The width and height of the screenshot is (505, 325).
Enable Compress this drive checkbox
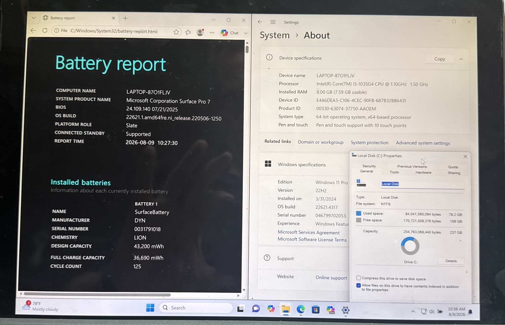coord(358,278)
